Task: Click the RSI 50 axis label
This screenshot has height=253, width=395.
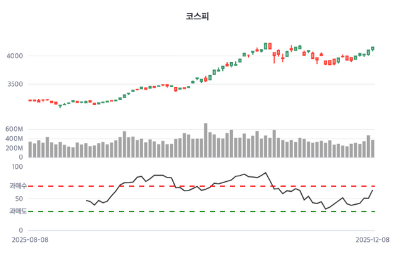Action: (x=19, y=199)
